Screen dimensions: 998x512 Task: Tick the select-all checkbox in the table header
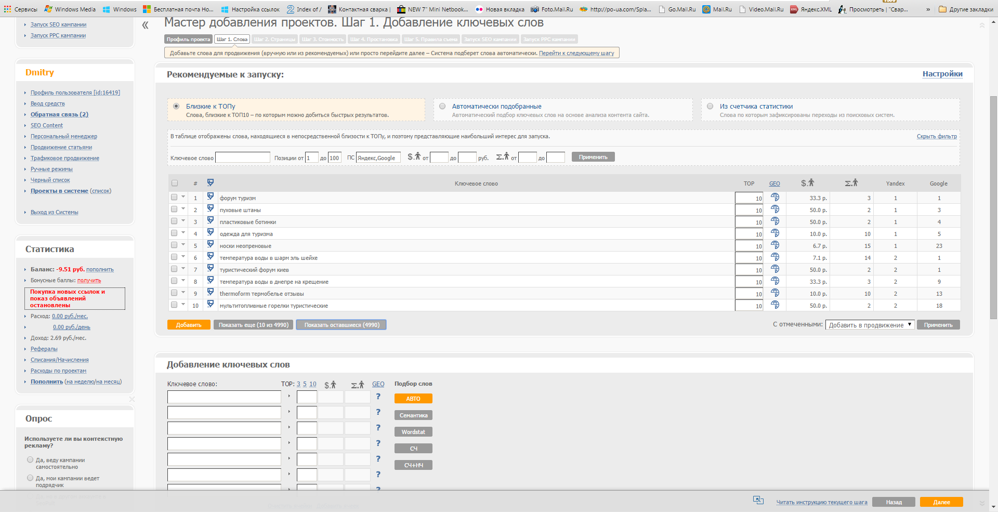pyautogui.click(x=175, y=183)
